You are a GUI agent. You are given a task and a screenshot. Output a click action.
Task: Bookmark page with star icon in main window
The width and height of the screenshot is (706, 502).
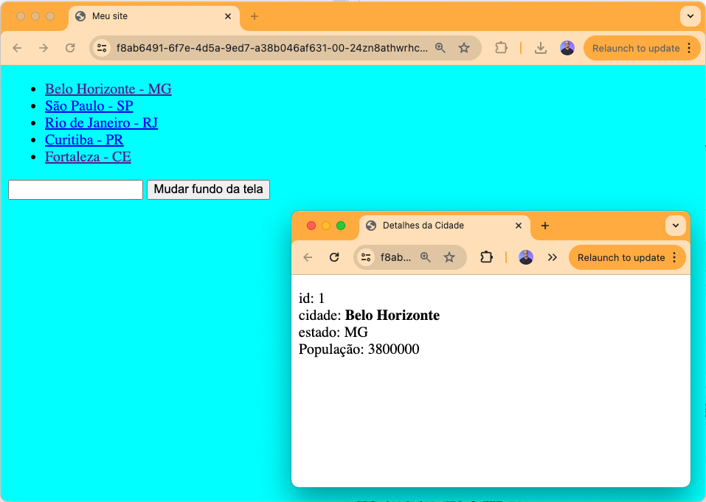[x=464, y=48]
